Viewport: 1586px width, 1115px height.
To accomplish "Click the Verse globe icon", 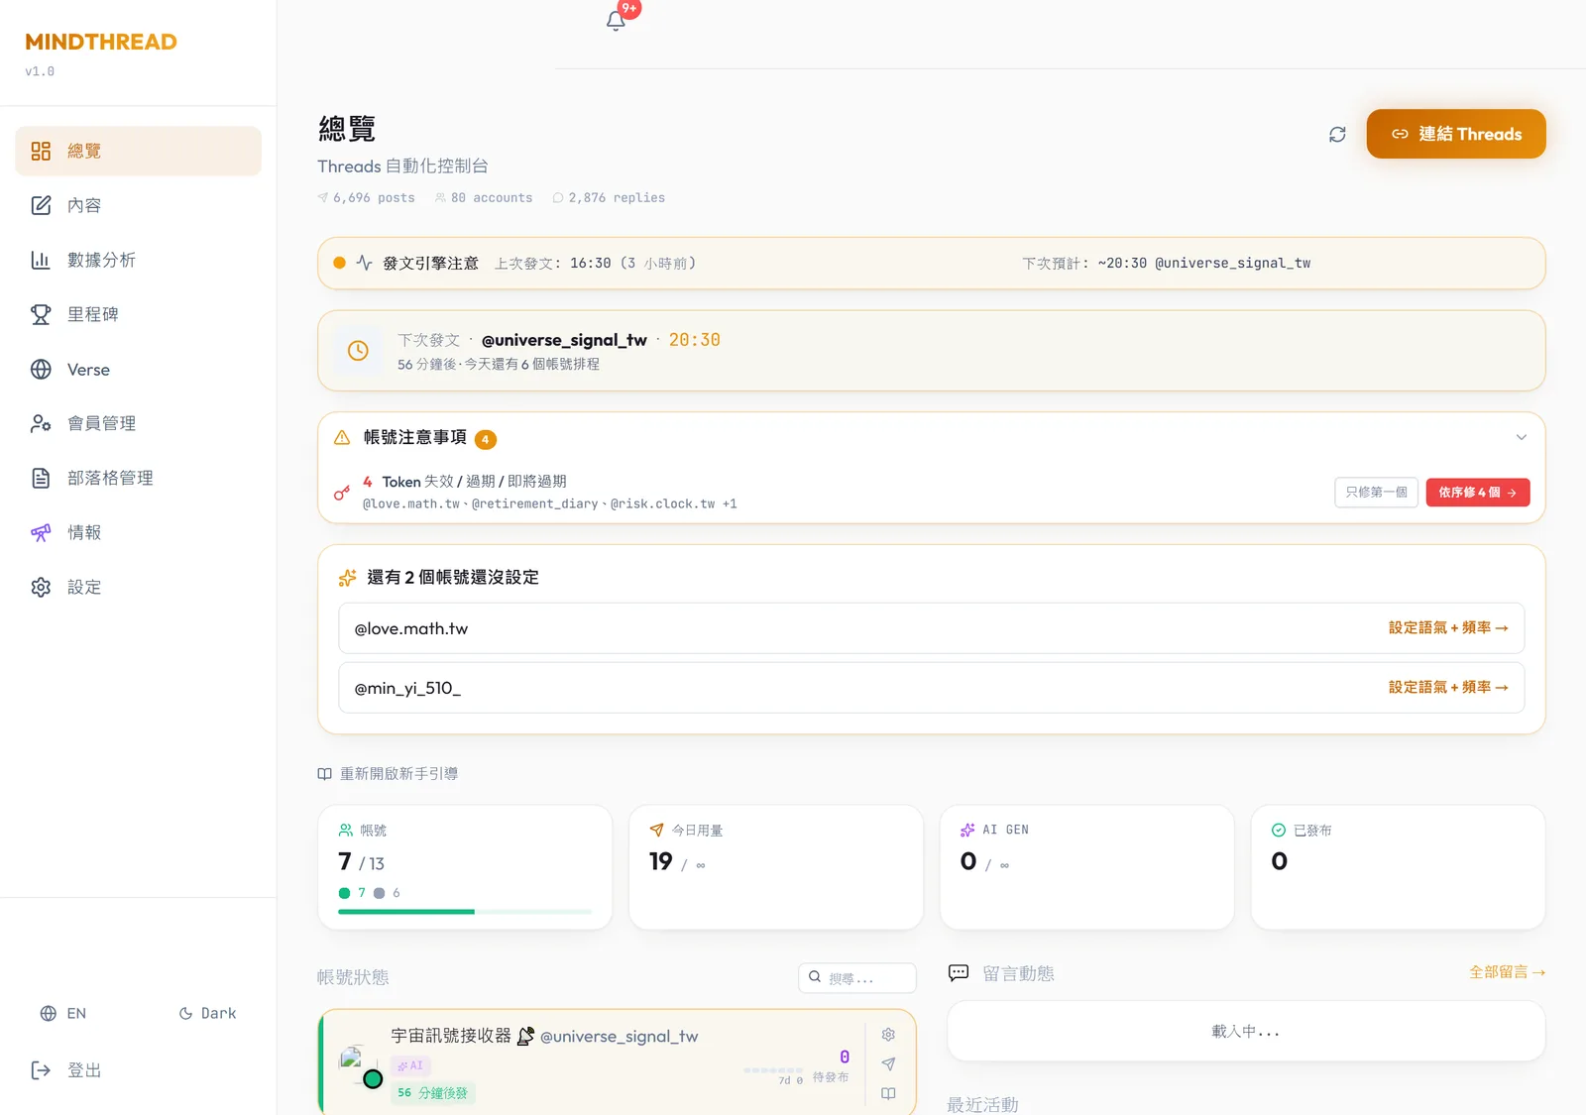I will click(x=41, y=369).
